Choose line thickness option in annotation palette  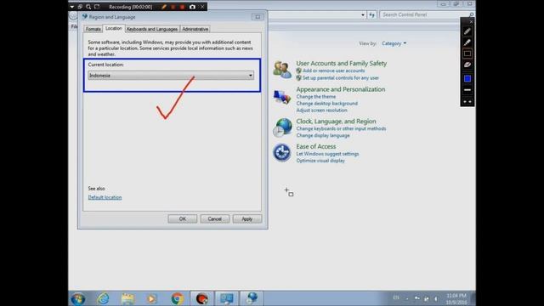coord(467,90)
